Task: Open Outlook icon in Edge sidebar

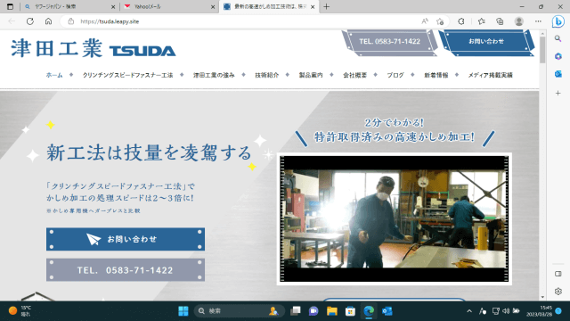Action: pos(558,74)
